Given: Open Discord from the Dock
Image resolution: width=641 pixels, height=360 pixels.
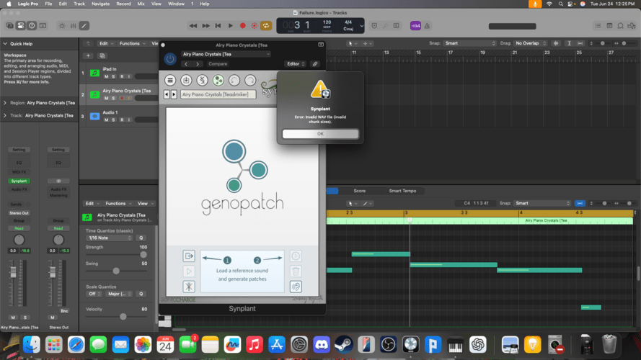Looking at the screenshot, I should [322, 344].
